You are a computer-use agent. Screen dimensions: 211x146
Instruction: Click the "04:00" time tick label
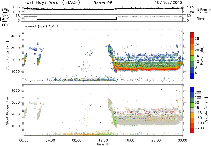[x=50, y=140]
